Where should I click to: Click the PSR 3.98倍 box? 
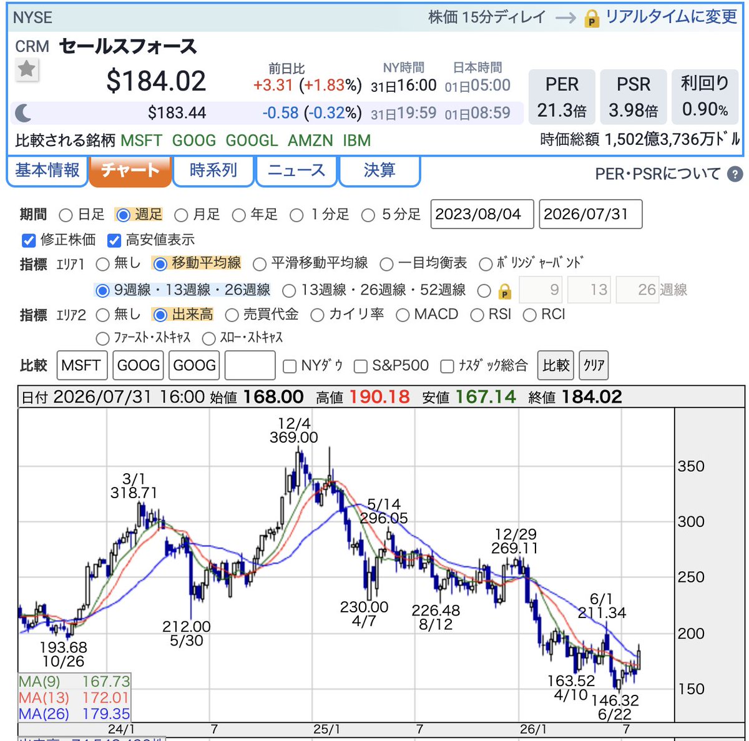(x=634, y=97)
